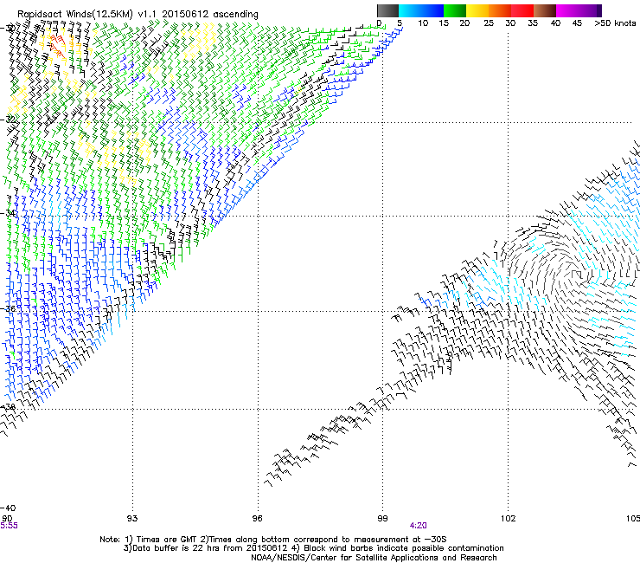
Task: Click the yellow 20-25 knots legend swatch
Action: pos(477,10)
